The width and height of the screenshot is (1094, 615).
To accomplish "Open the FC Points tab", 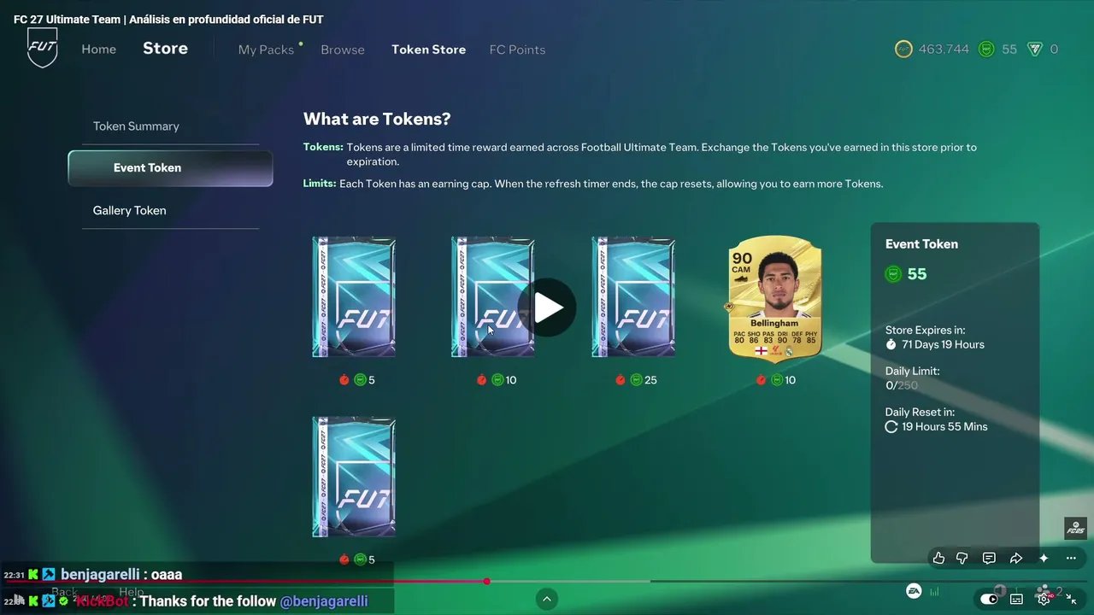I will 517,50.
